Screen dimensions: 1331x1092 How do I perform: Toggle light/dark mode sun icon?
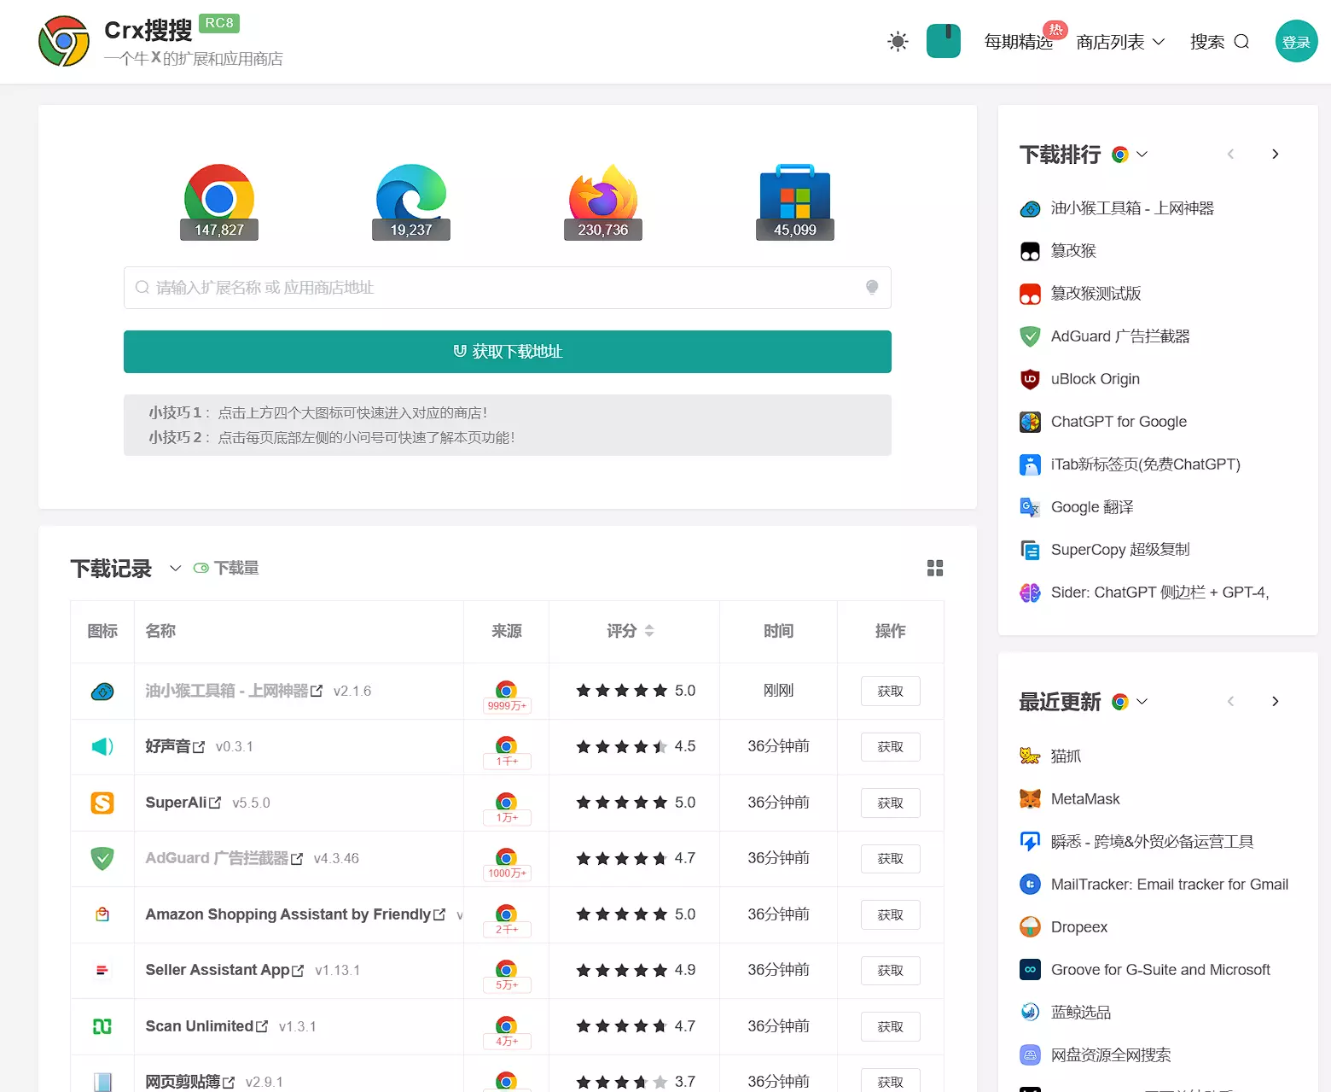(898, 41)
